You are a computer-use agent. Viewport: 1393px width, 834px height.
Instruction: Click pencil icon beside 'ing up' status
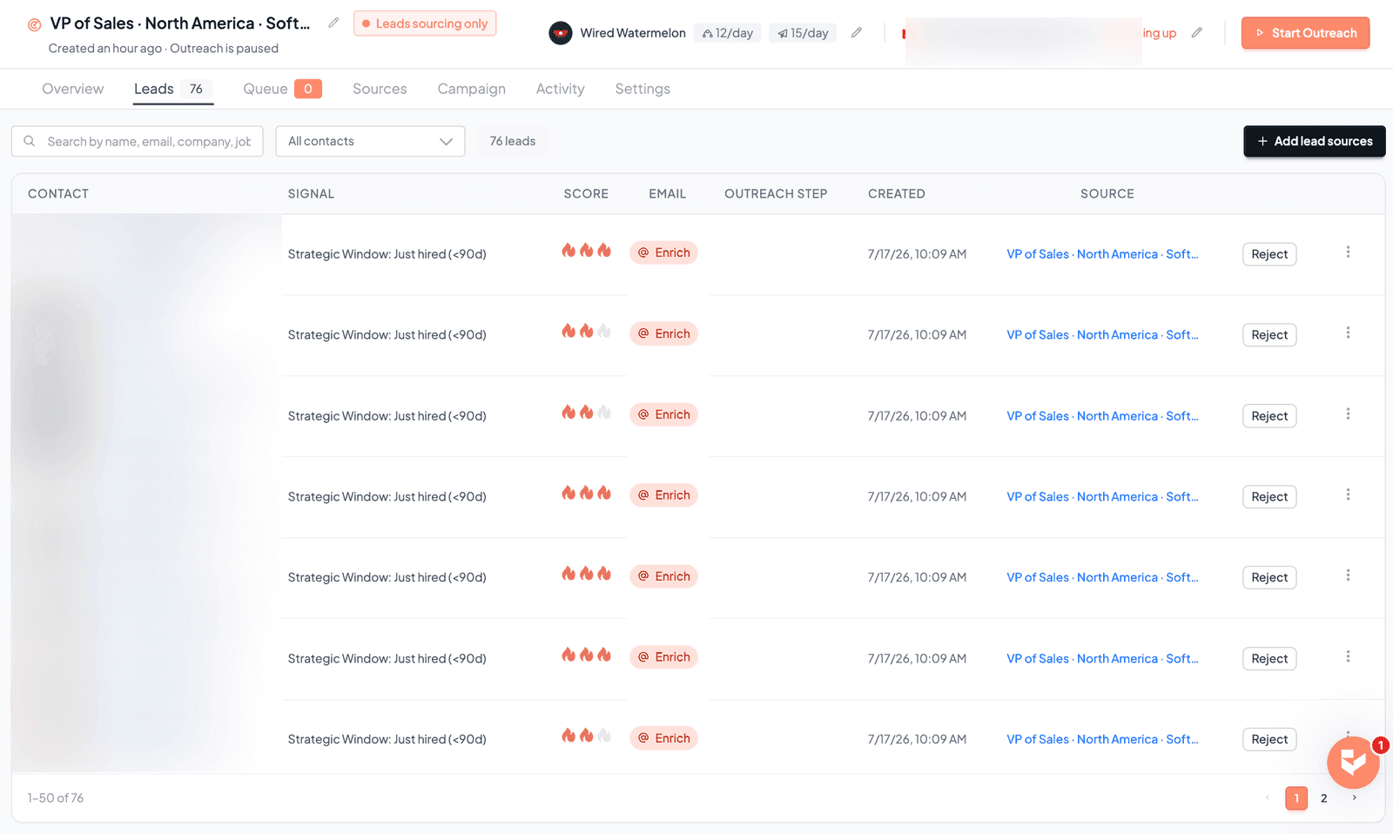pyautogui.click(x=1197, y=33)
